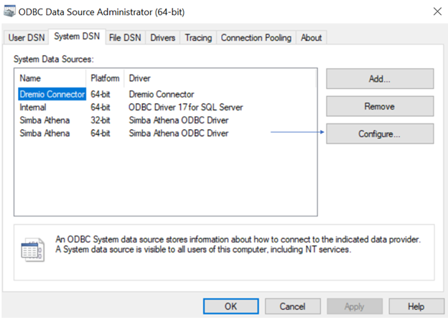Open Help for this dialog
Image resolution: width=448 pixels, height=320 pixels.
416,306
